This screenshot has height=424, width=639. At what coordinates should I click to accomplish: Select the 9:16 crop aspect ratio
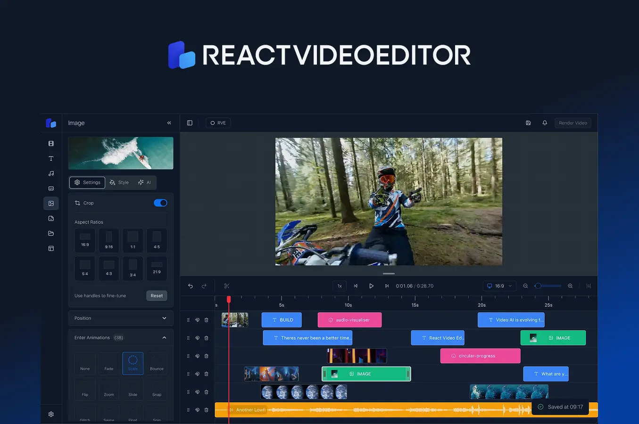(x=109, y=240)
